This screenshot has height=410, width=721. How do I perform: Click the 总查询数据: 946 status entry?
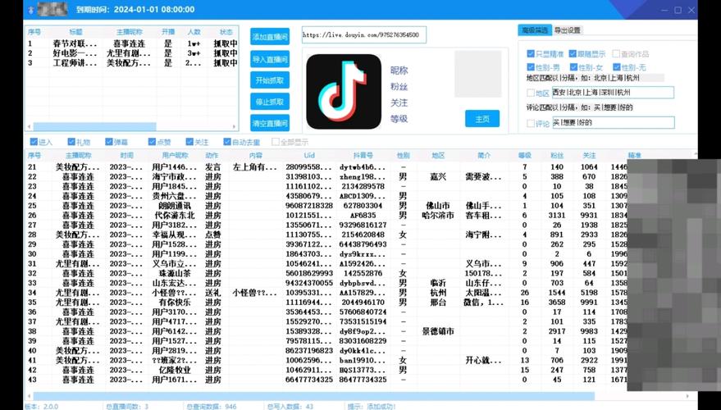coord(212,407)
